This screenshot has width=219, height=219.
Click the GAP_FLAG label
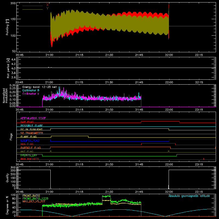27,122
